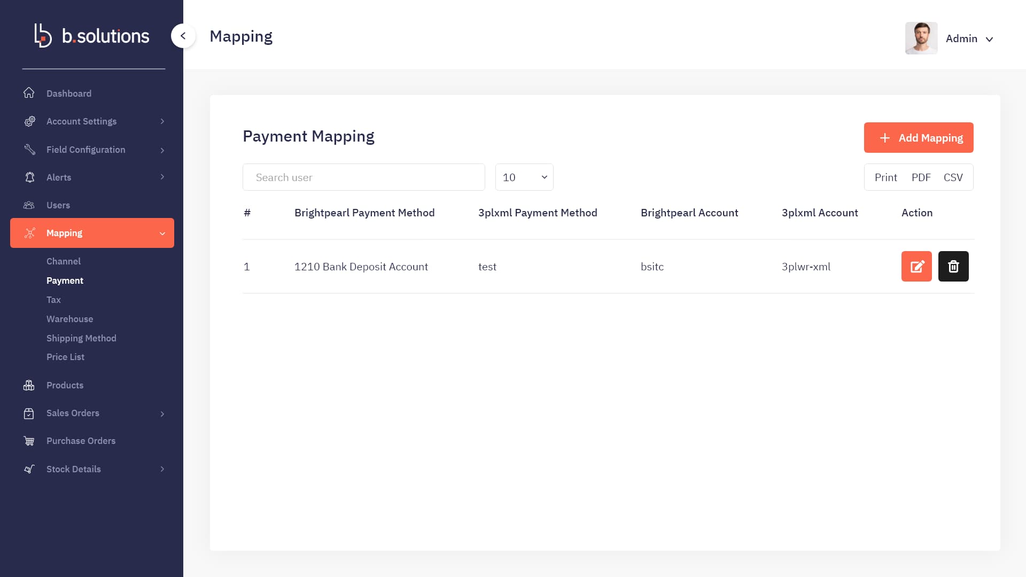Click the Dashboard home icon
This screenshot has width=1026, height=577.
tap(29, 93)
